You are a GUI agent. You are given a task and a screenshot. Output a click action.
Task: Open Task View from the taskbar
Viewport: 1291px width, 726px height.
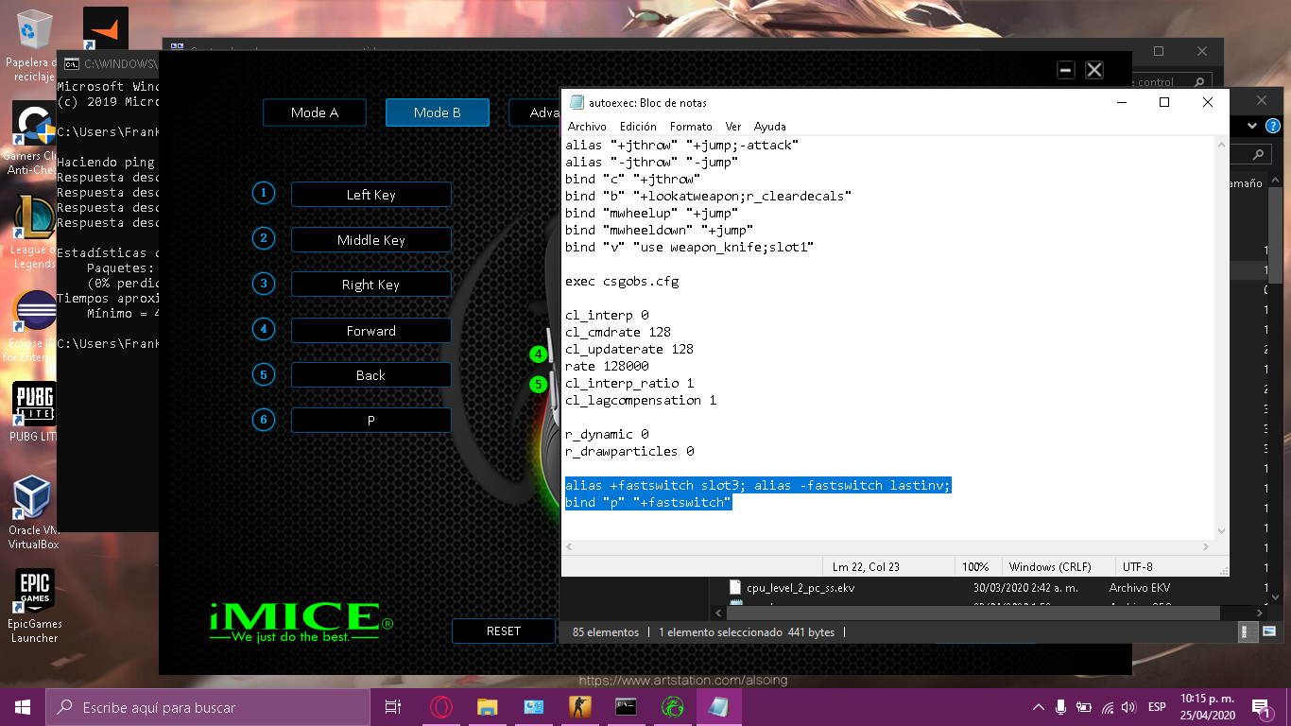coord(393,706)
